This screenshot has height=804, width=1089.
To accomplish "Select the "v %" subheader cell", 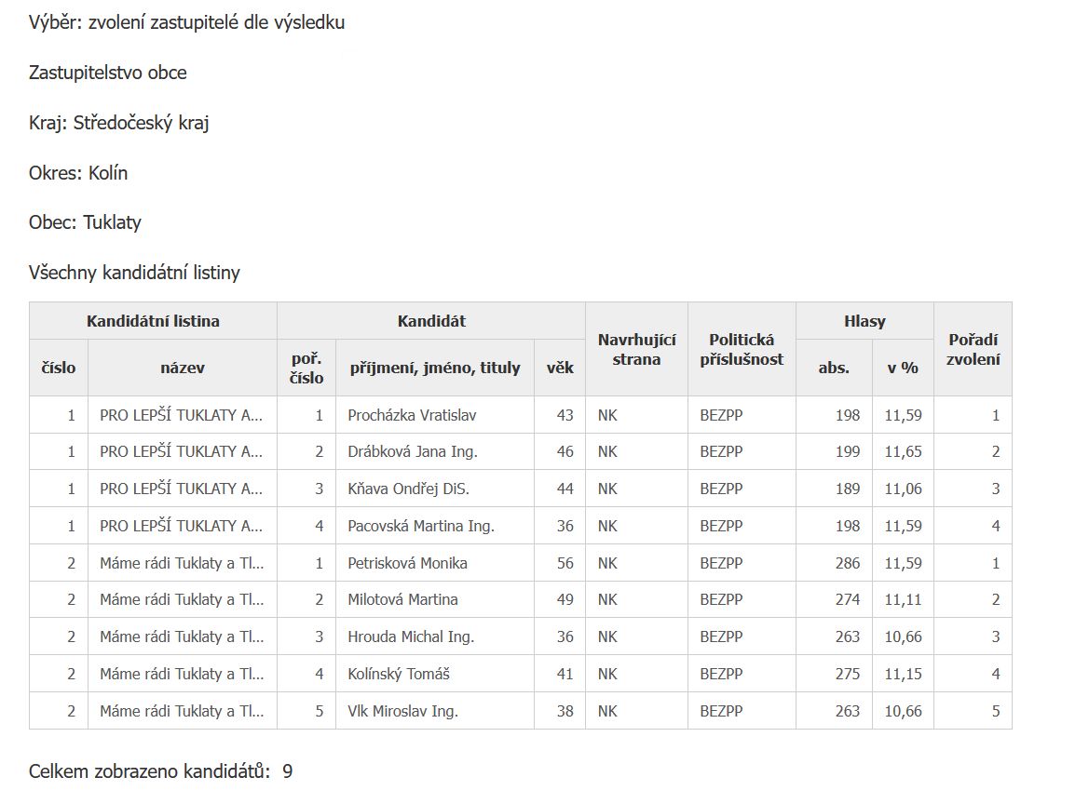I will click(x=902, y=368).
